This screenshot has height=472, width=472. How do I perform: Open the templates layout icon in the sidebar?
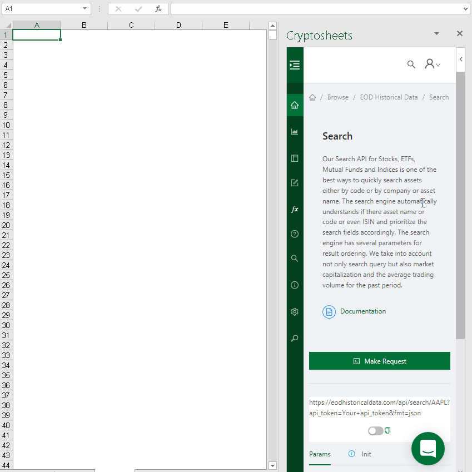(295, 158)
